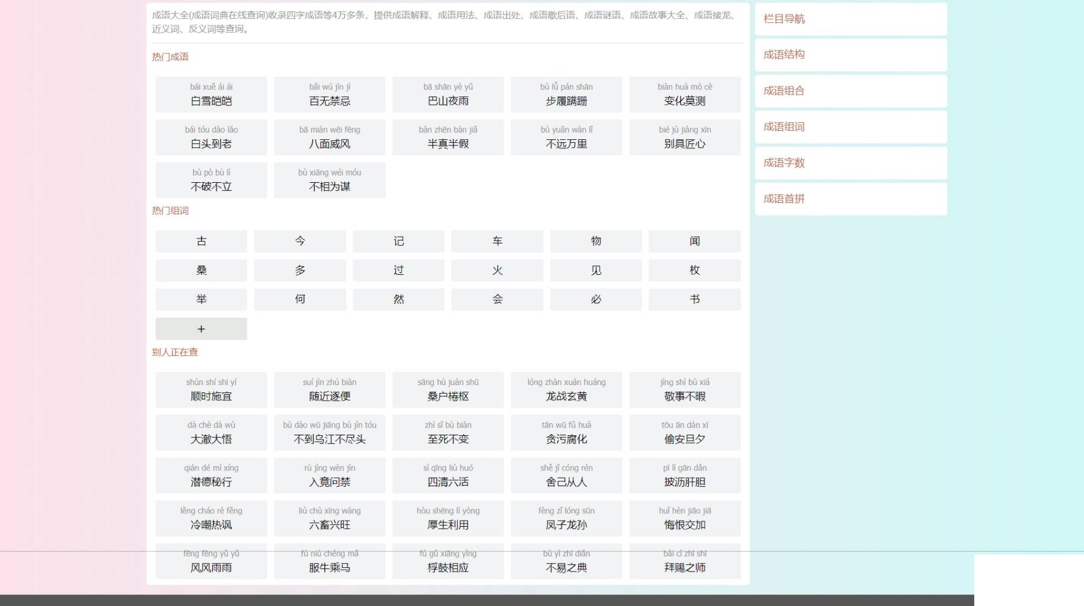Open the idiom 白头到老
The width and height of the screenshot is (1084, 606).
click(211, 137)
